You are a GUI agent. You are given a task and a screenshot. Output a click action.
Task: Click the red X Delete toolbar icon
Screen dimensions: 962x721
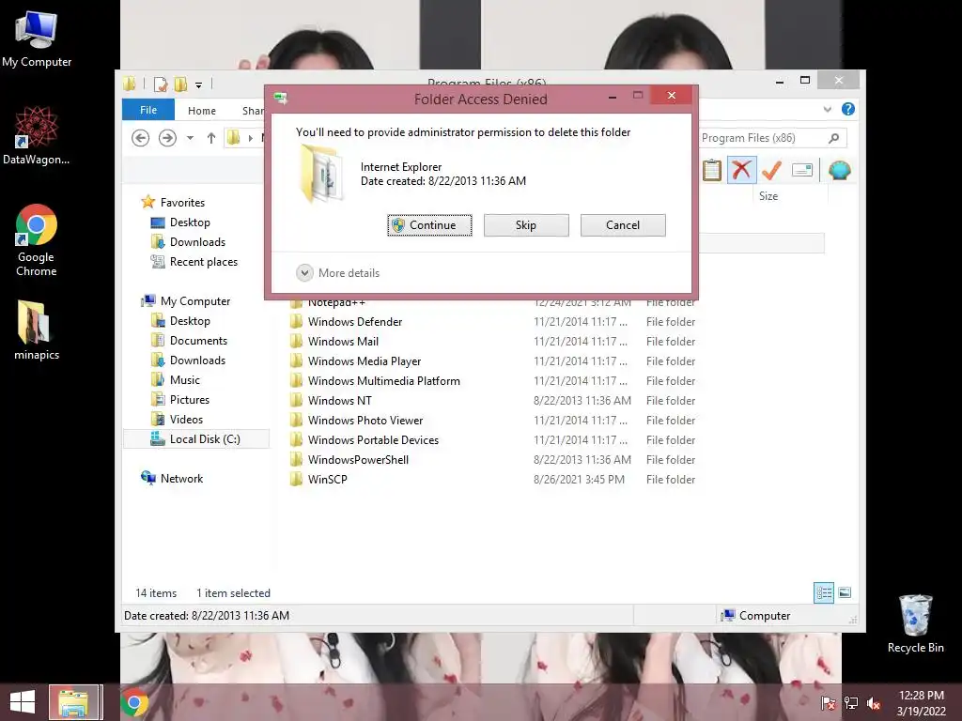[x=742, y=170]
